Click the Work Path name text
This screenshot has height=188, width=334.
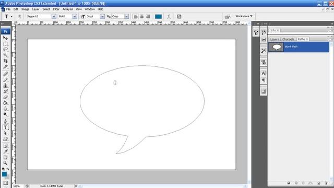[x=291, y=46]
